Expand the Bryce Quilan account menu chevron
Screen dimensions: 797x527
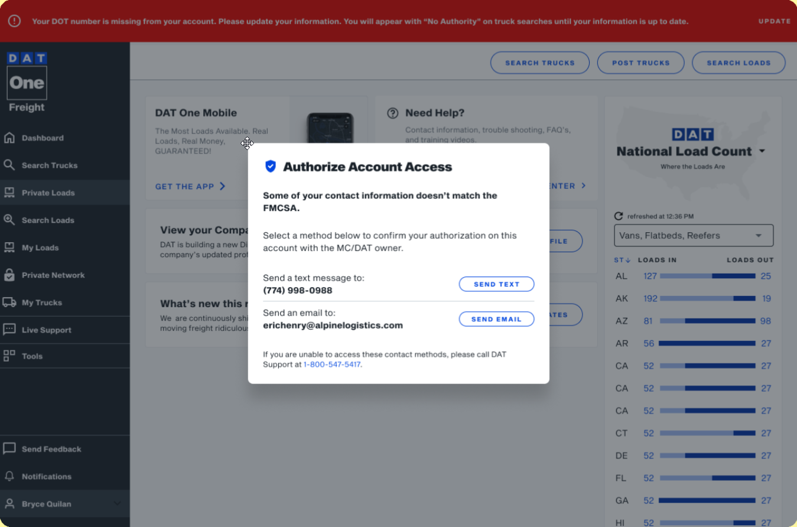coord(117,504)
